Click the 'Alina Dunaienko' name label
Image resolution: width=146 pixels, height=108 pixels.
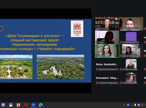click(x=130, y=83)
